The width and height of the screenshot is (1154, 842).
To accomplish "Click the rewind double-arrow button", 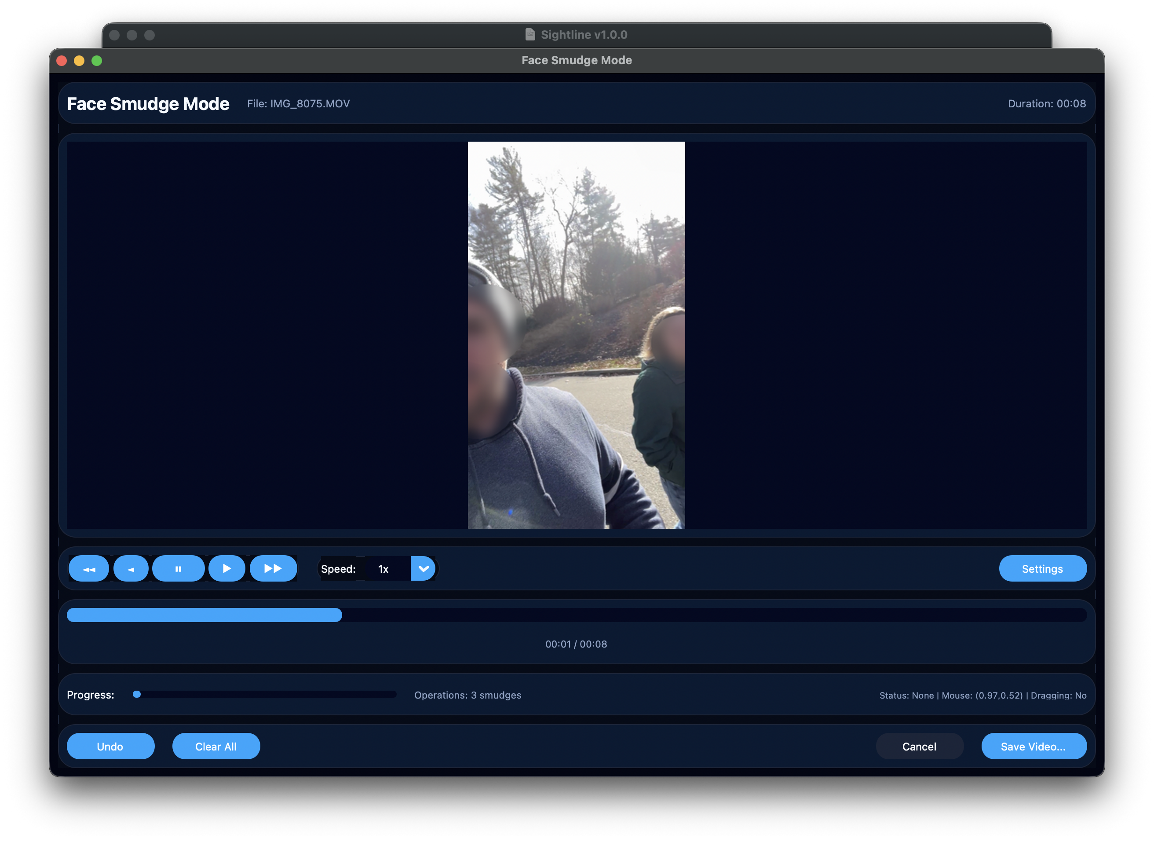I will click(x=89, y=569).
